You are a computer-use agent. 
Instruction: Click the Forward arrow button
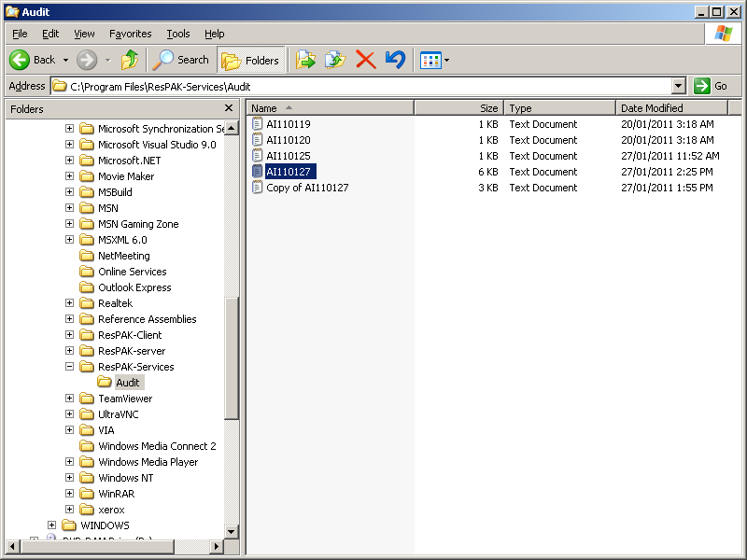point(87,60)
